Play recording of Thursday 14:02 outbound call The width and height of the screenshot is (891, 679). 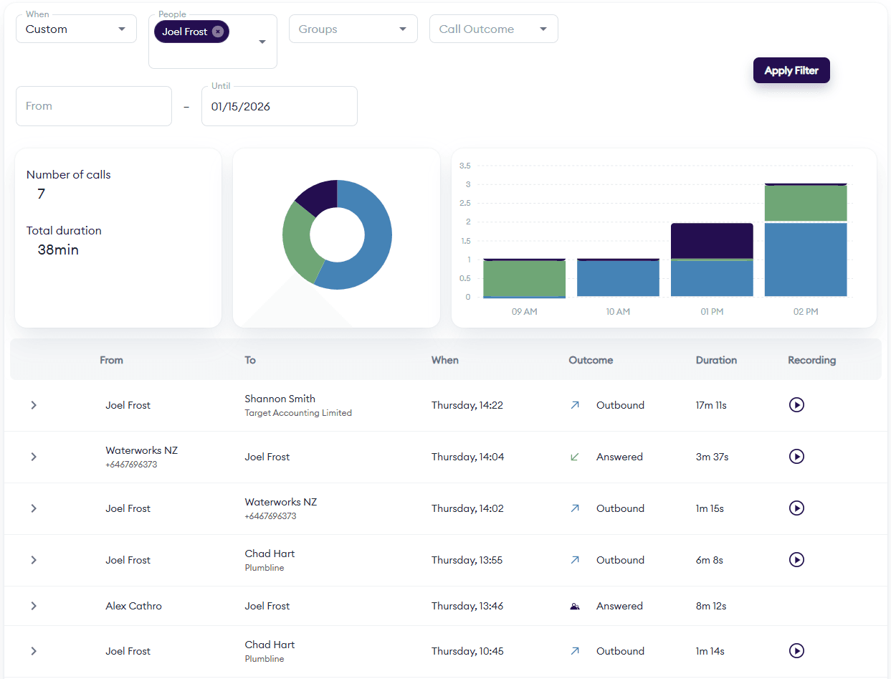(x=796, y=508)
